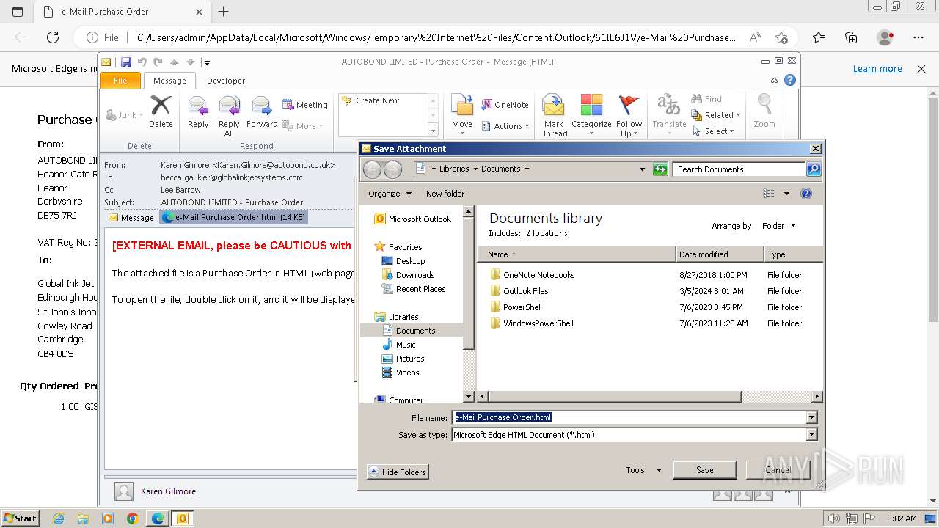Open Edge settings and more menu
Image resolution: width=939 pixels, height=528 pixels.
click(x=918, y=37)
